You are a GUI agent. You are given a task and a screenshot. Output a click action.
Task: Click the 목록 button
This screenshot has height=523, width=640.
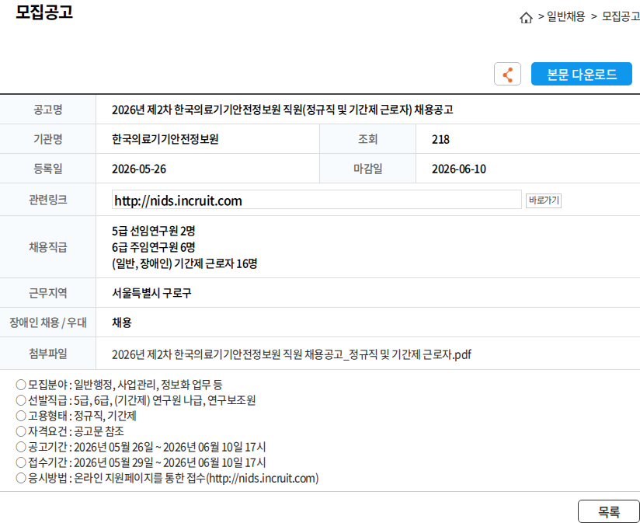pos(609,511)
